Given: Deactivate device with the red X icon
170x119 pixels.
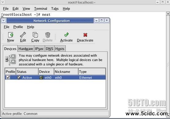Looking at the screenshot, I should 85,35.
